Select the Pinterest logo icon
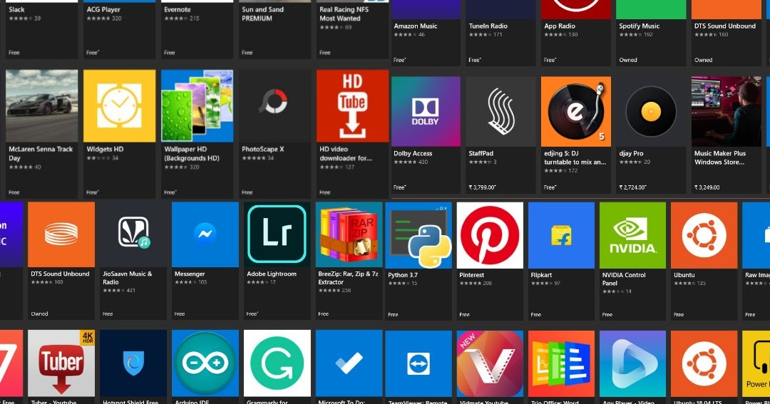Screen dimensions: 770x404 tap(490, 236)
